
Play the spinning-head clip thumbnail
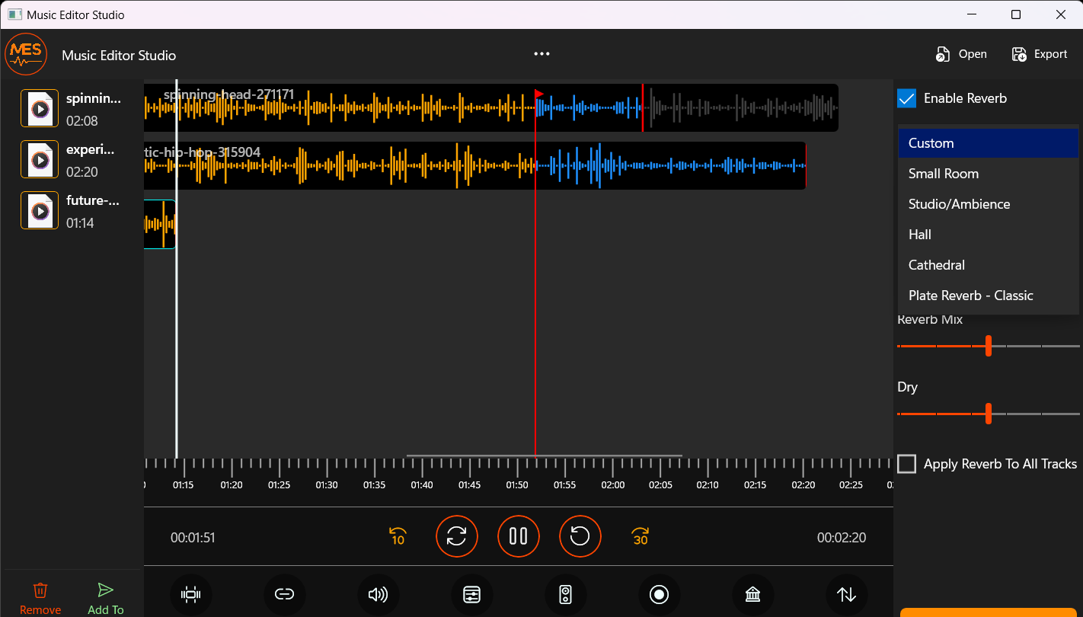click(x=39, y=108)
